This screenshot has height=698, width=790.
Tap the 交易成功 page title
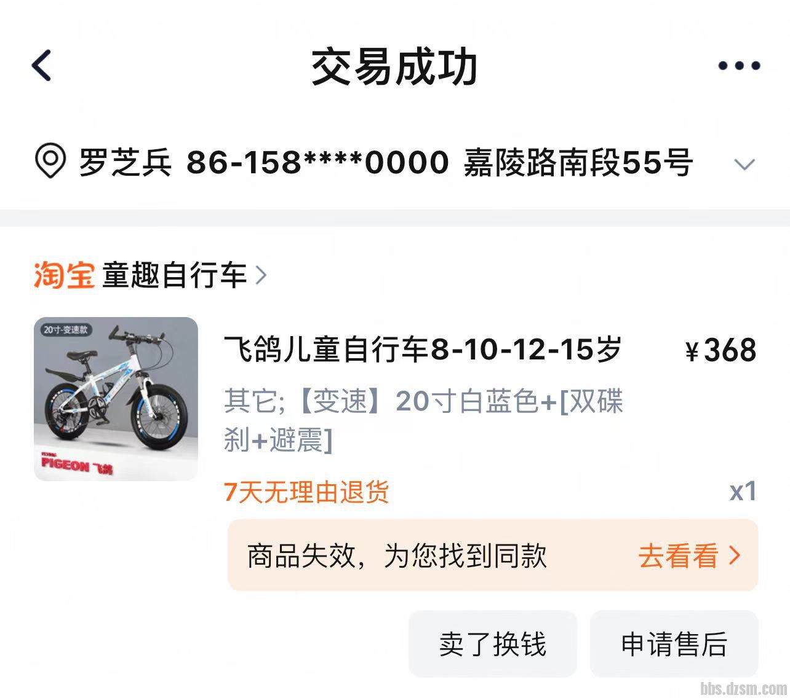point(394,67)
